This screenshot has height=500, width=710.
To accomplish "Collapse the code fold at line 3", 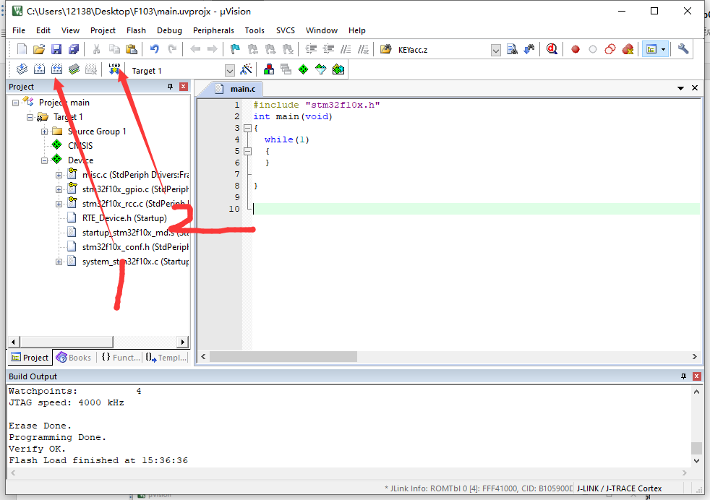I will [x=247, y=128].
